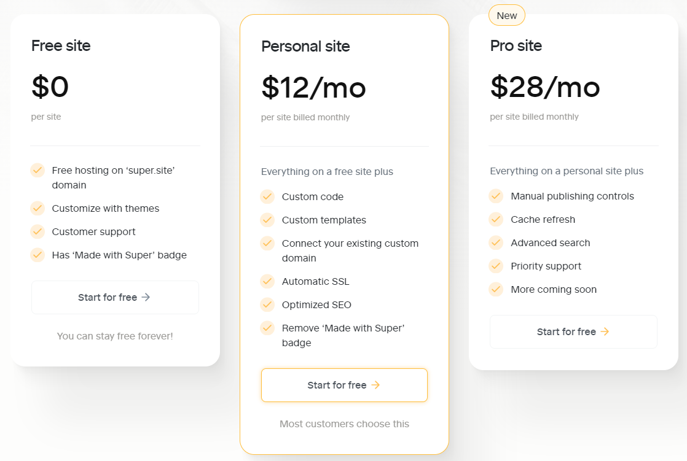Click checkmark icon beside Custom code

tap(267, 196)
